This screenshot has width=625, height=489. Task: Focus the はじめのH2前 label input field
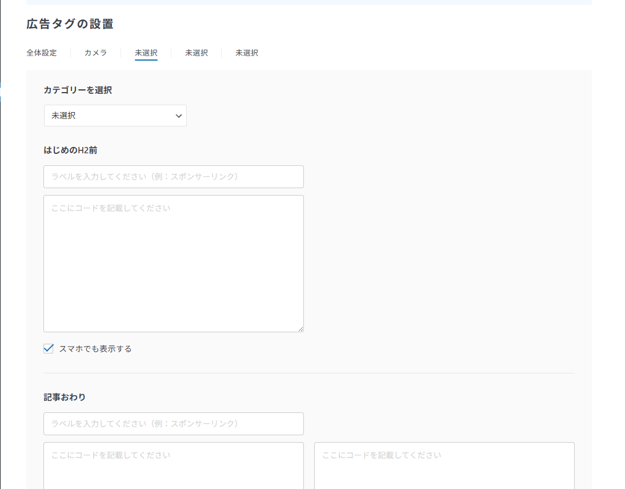click(x=173, y=177)
